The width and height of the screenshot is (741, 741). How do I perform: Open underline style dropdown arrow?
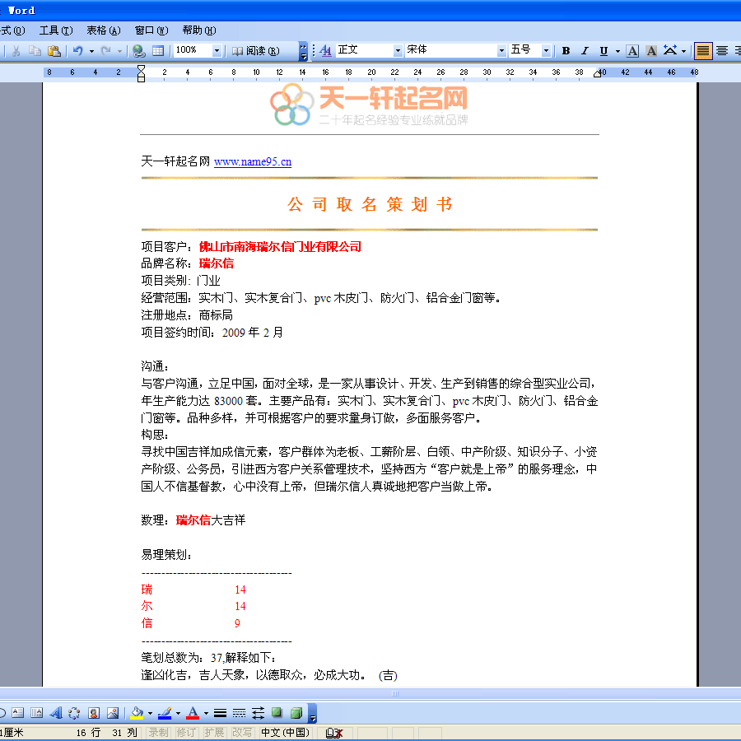tap(617, 51)
